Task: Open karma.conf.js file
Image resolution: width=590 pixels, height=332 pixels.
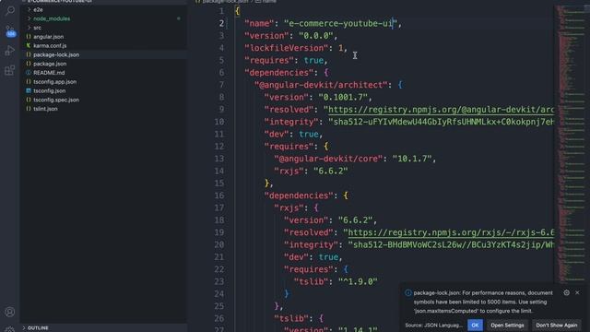Action: point(50,45)
